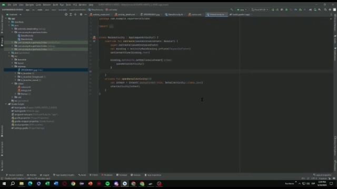
Task: Open IDE settings gear icon in toolbar
Action: (330, 9)
